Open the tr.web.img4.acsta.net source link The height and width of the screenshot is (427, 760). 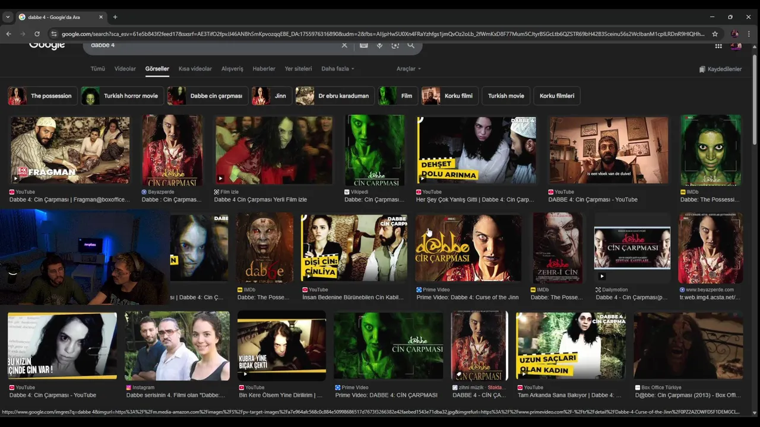point(710,298)
